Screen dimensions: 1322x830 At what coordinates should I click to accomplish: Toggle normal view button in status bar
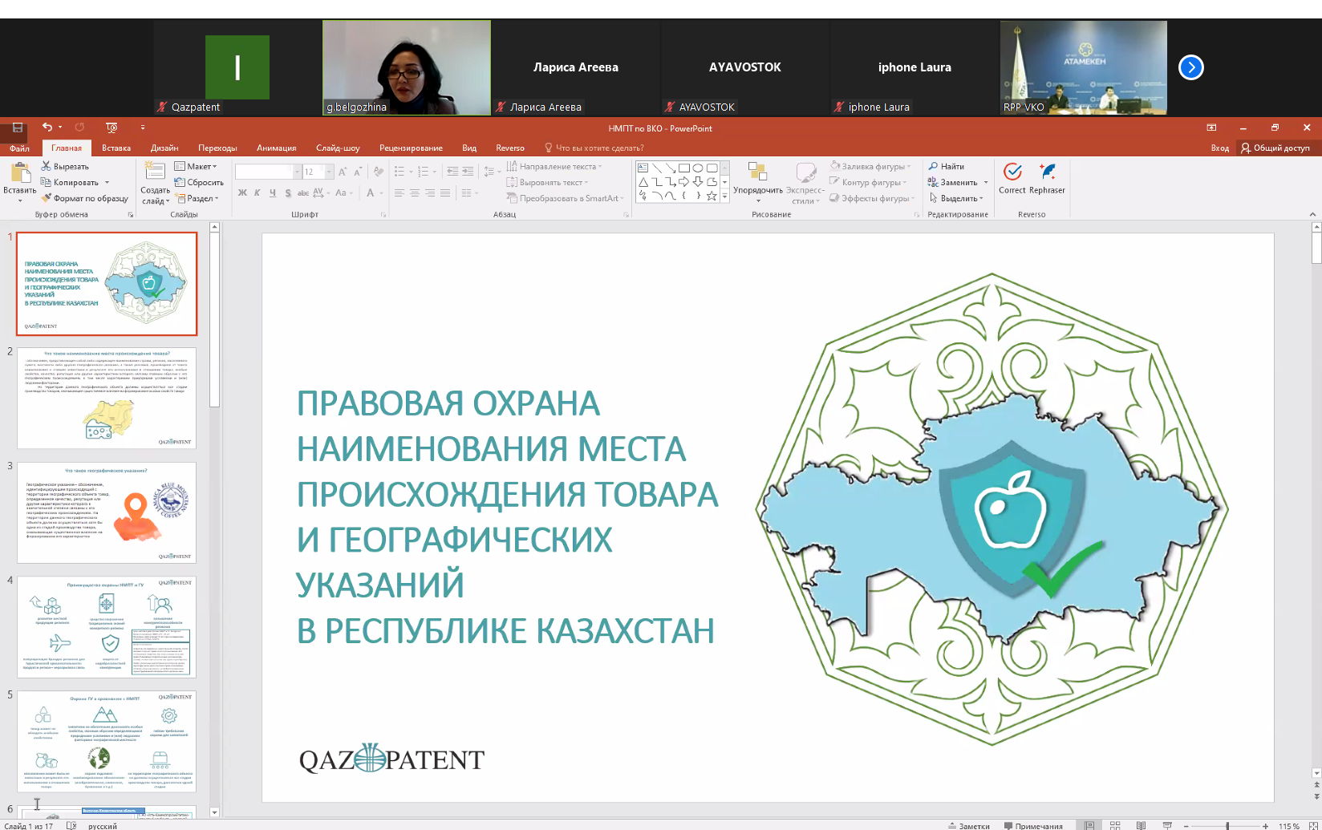(x=1089, y=825)
